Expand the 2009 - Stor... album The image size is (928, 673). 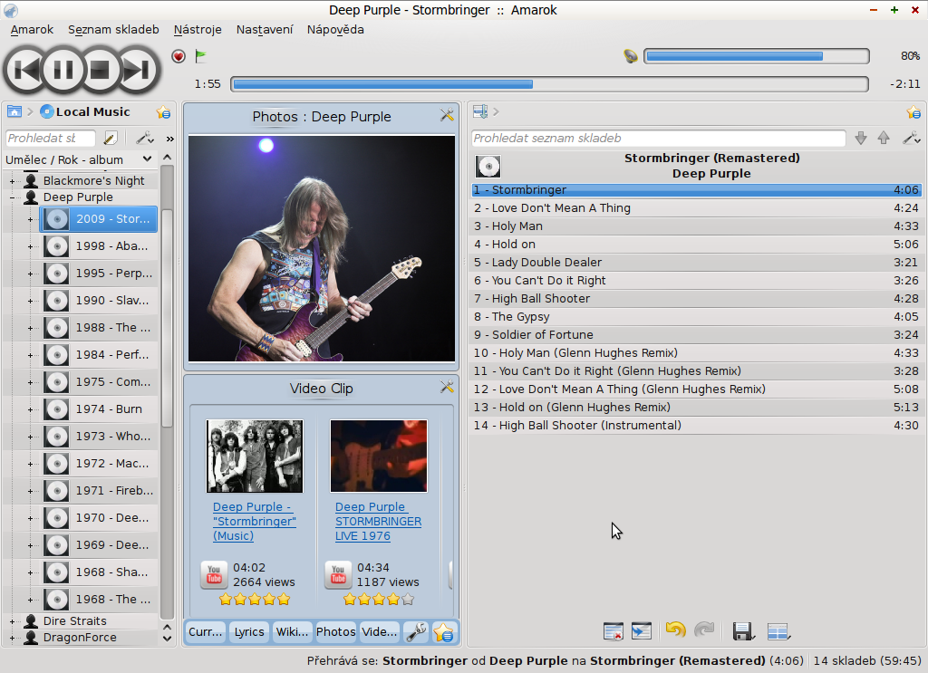[30, 219]
